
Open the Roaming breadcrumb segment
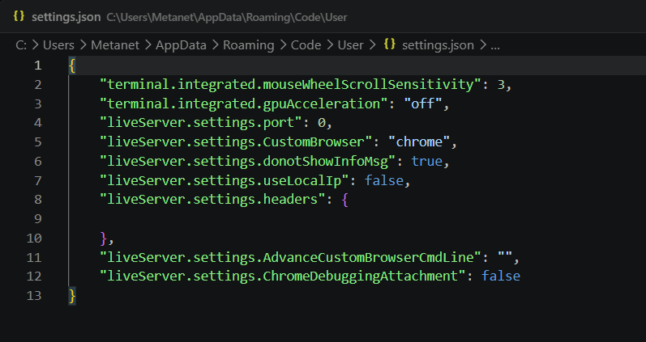coord(248,44)
